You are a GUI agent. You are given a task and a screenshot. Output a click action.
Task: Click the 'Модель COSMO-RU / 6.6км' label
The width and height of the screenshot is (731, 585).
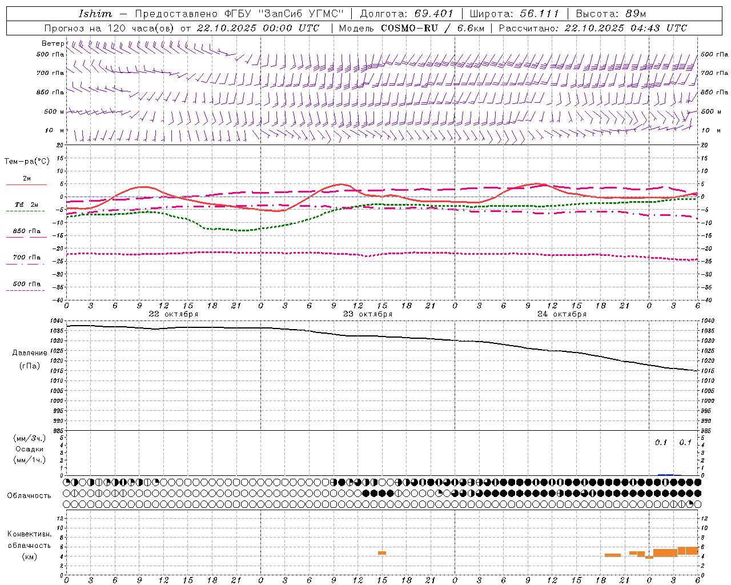click(411, 28)
